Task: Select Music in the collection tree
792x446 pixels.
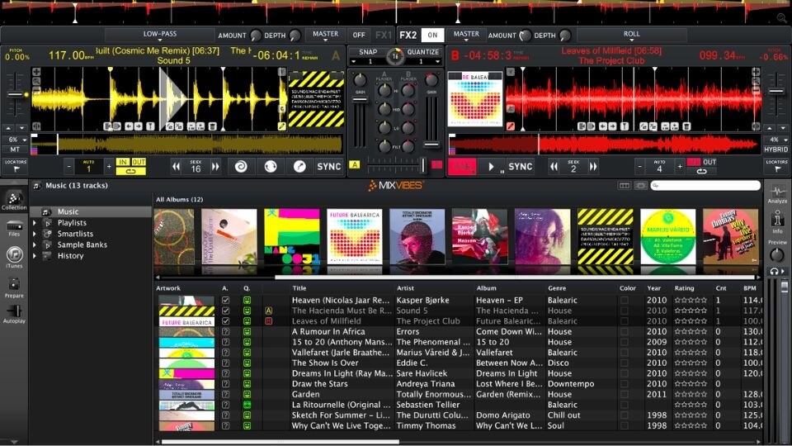Action: click(x=91, y=211)
